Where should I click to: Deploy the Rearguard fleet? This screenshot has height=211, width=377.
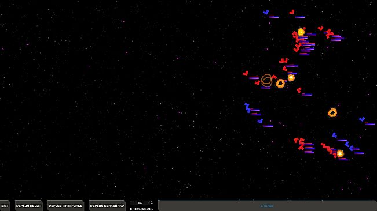107,206
